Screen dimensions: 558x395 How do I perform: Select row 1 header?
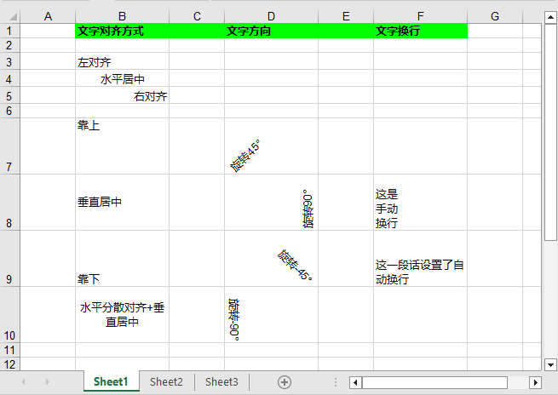point(9,31)
